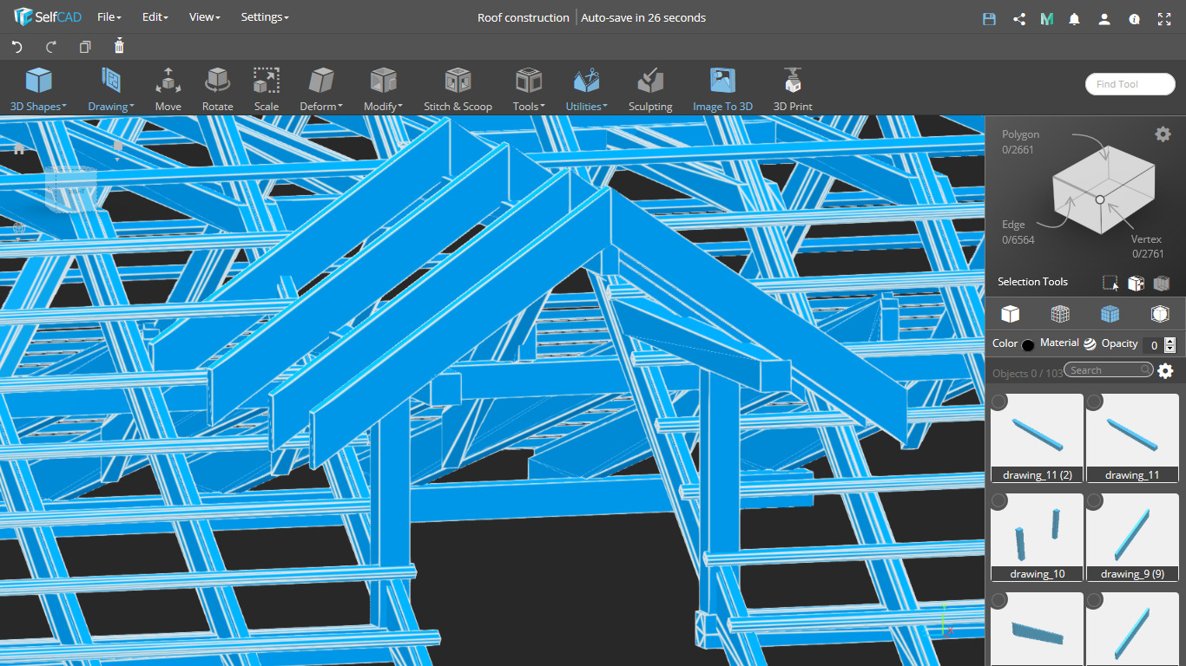Share the project

pos(1019,18)
